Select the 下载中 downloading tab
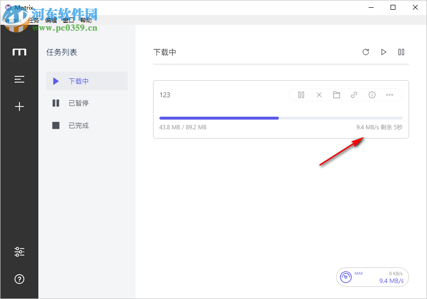 point(87,81)
